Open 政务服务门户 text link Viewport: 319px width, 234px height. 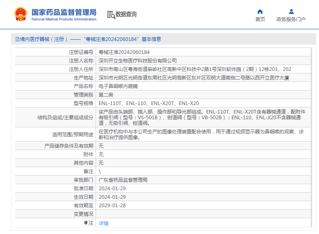[291, 19]
